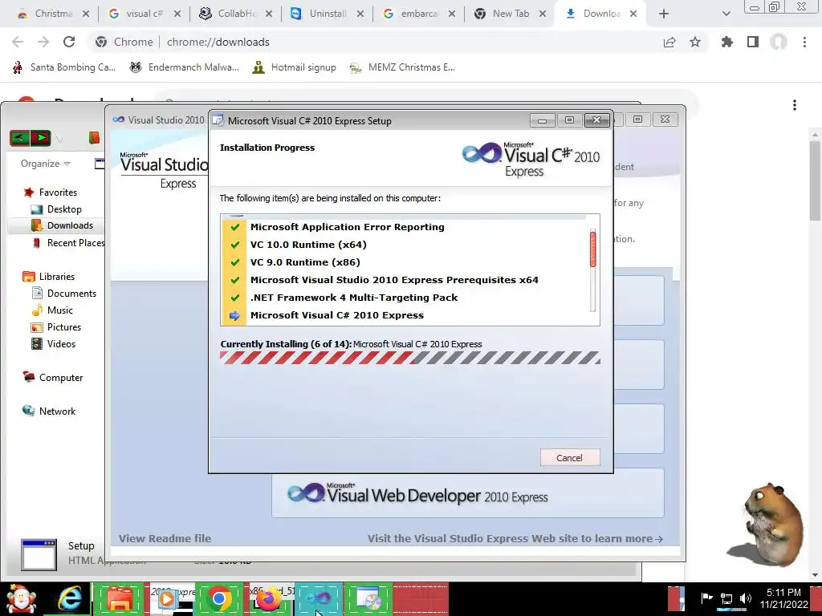The image size is (822, 616).
Task: Open Chrome three-dot menu
Action: click(x=804, y=42)
